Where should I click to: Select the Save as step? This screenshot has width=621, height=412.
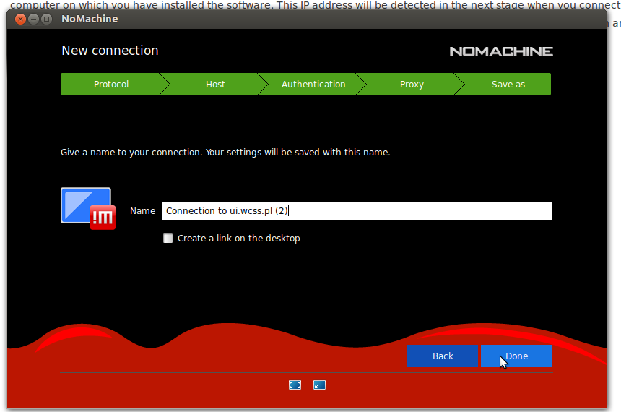[508, 85]
